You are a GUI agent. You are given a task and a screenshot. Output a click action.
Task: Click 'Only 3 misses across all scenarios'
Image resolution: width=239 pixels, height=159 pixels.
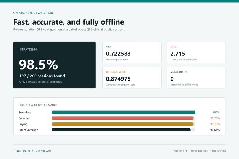click(x=40, y=82)
